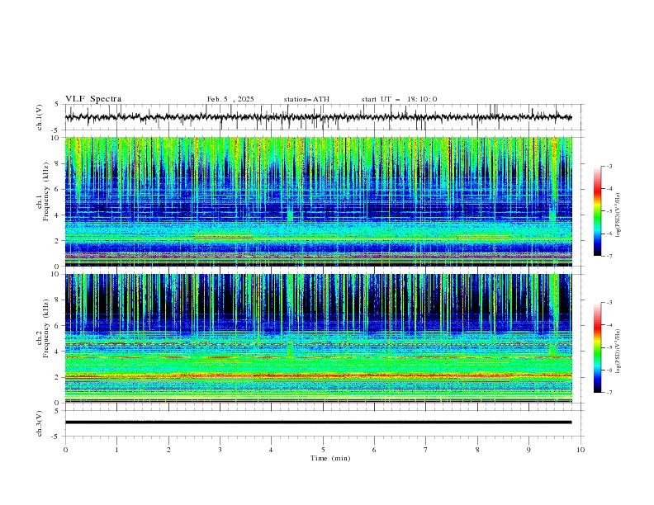Click the 'station=ATH' label
This screenshot has height=505, width=654.
pyautogui.click(x=306, y=99)
